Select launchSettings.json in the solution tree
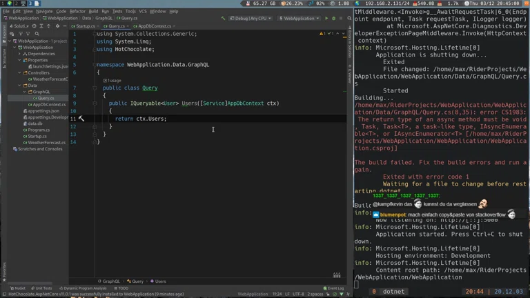The height and width of the screenshot is (298, 530). pyautogui.click(x=48, y=66)
